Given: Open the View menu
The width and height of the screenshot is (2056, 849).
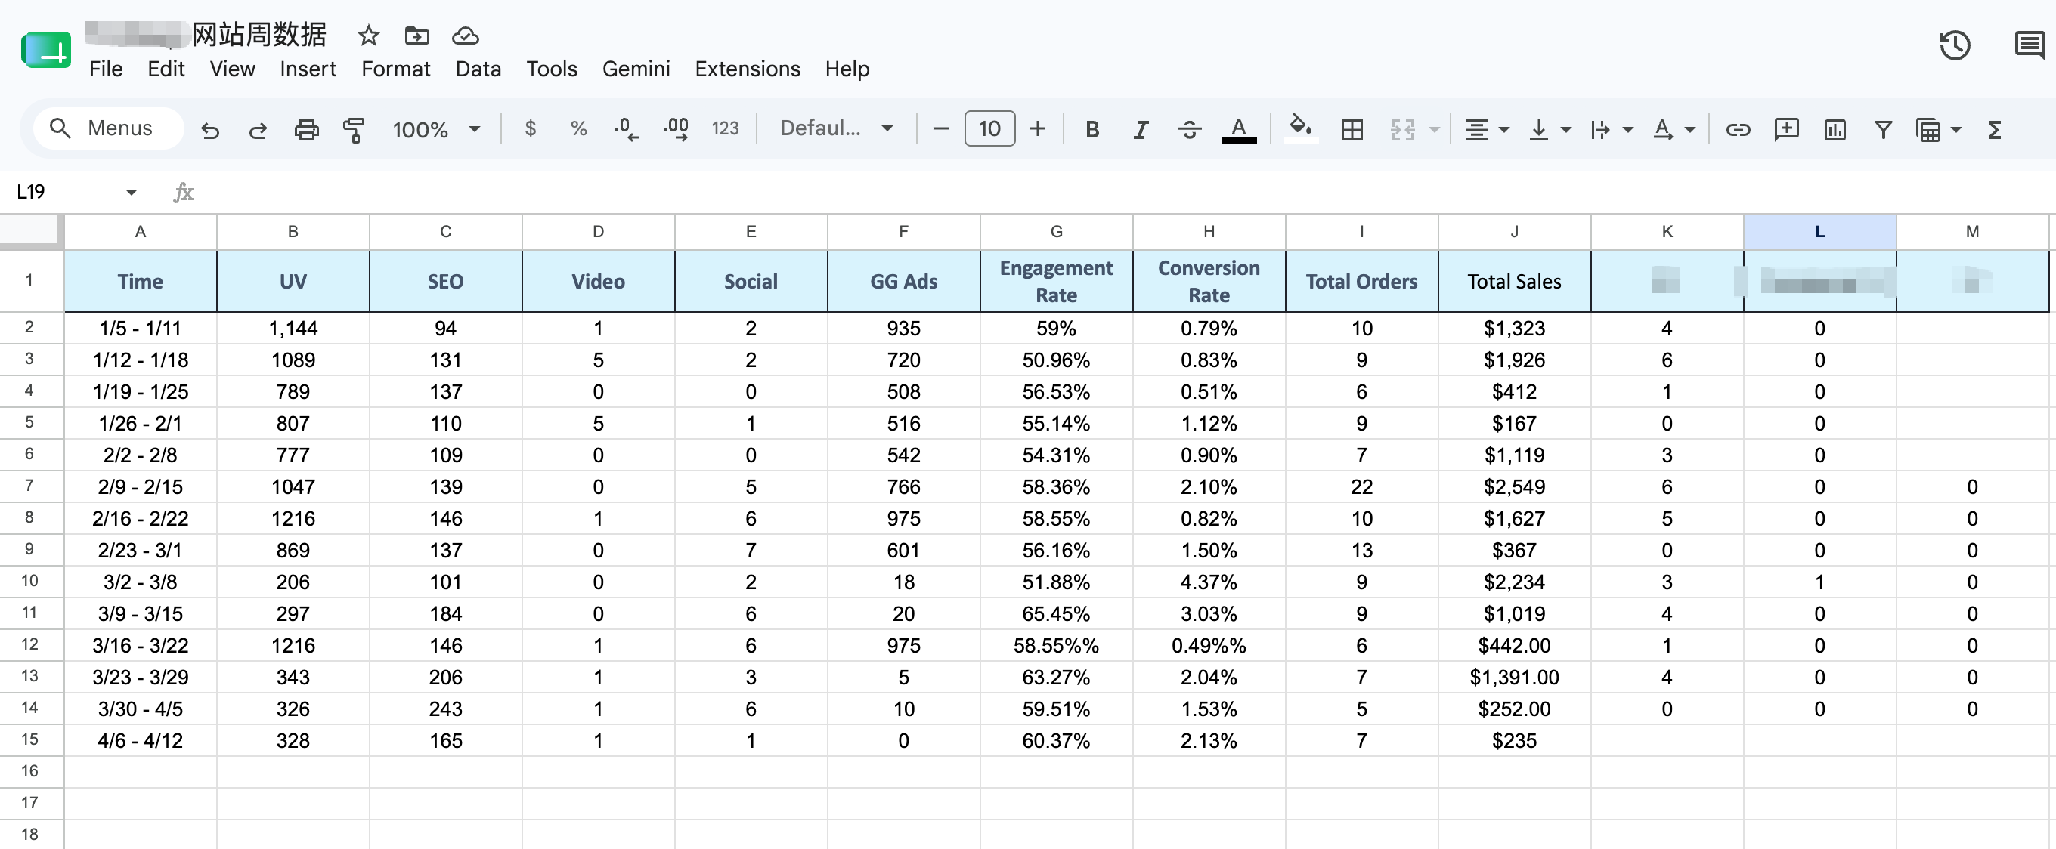Looking at the screenshot, I should click(232, 69).
